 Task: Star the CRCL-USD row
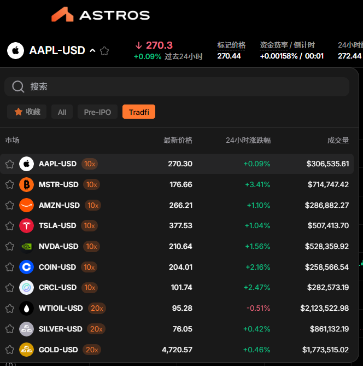click(x=10, y=288)
